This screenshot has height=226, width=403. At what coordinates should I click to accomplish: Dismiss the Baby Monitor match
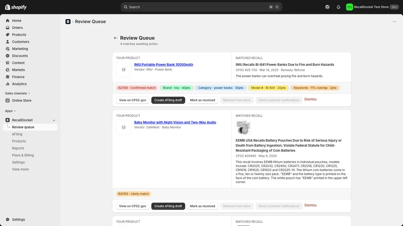click(310, 205)
